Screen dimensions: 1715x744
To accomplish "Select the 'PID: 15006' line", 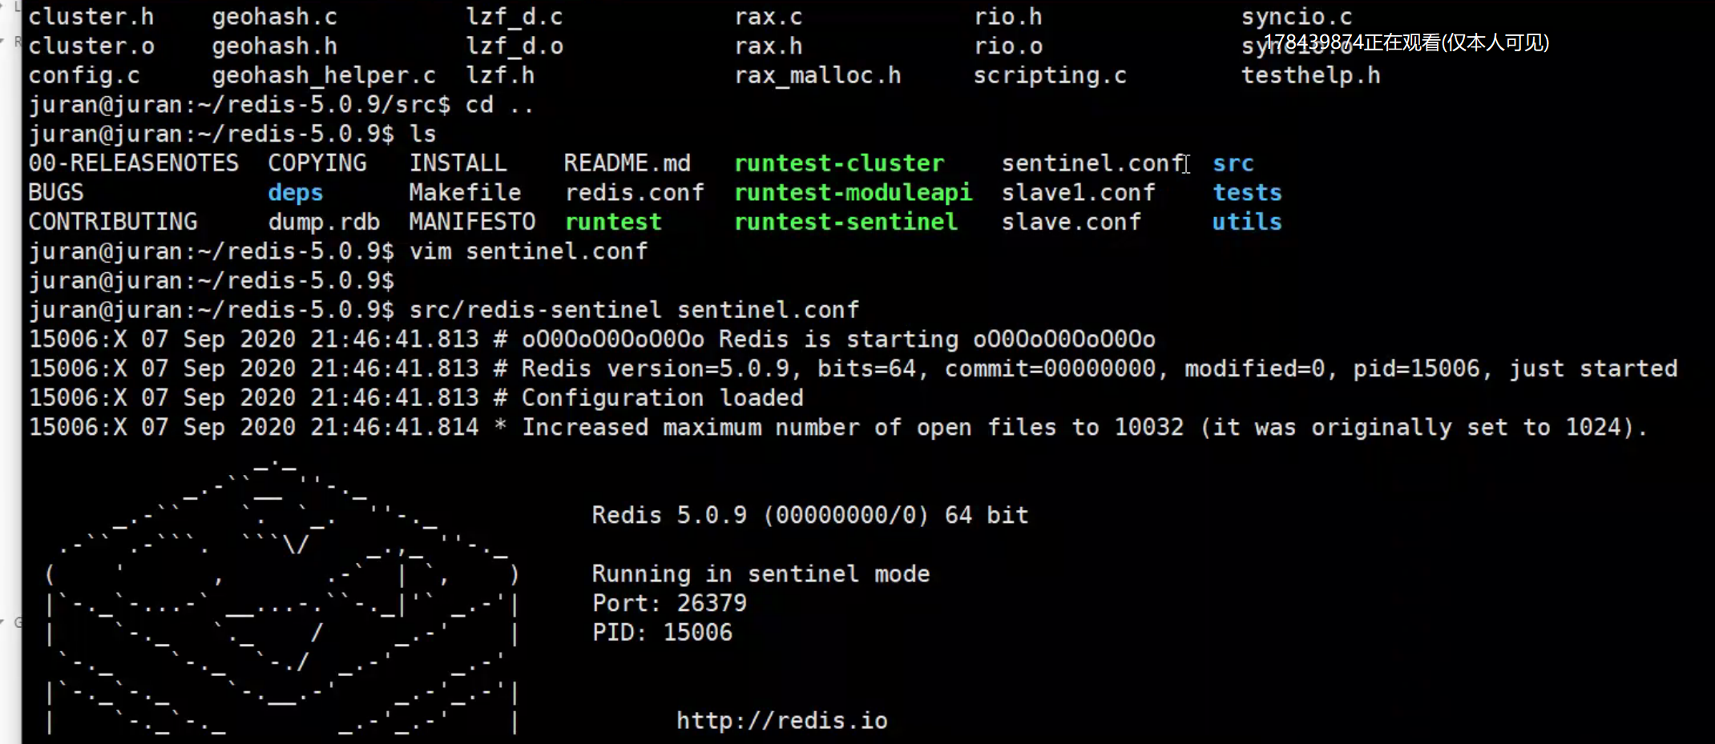I will point(663,633).
